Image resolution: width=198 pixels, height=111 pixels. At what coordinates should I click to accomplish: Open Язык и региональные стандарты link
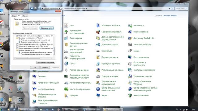pyautogui.click(x=48, y=102)
